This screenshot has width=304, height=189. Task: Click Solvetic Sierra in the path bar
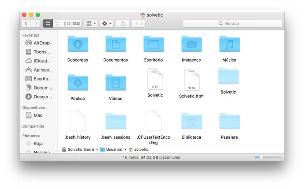tap(78, 149)
